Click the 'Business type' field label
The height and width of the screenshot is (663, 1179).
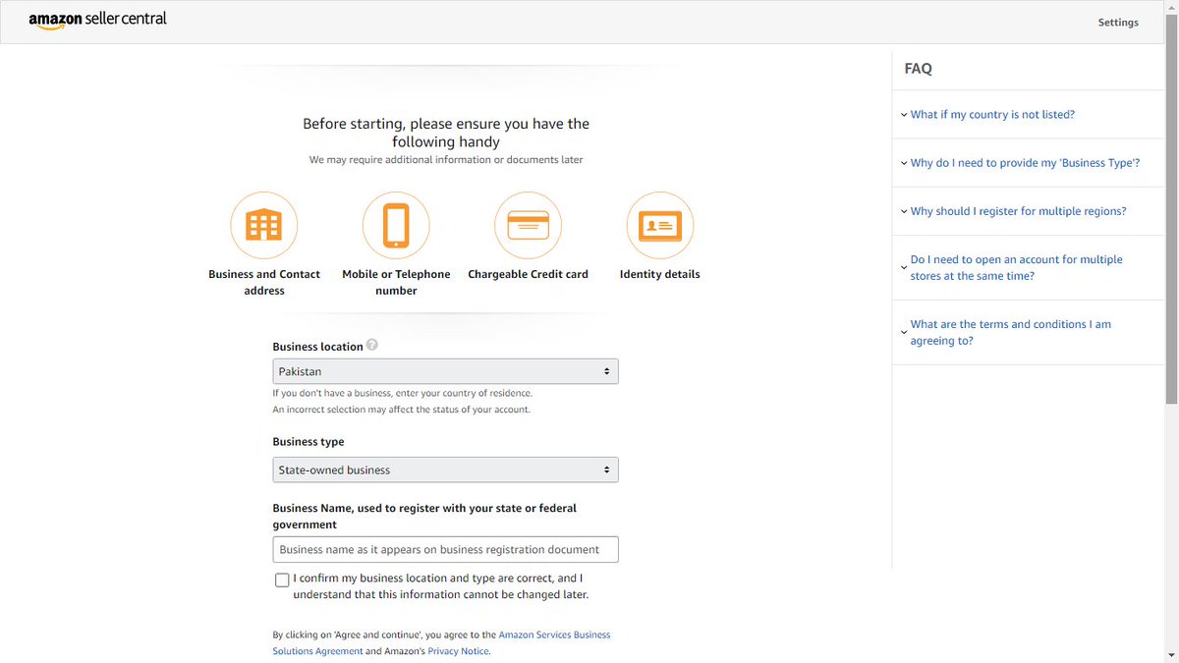tap(309, 442)
